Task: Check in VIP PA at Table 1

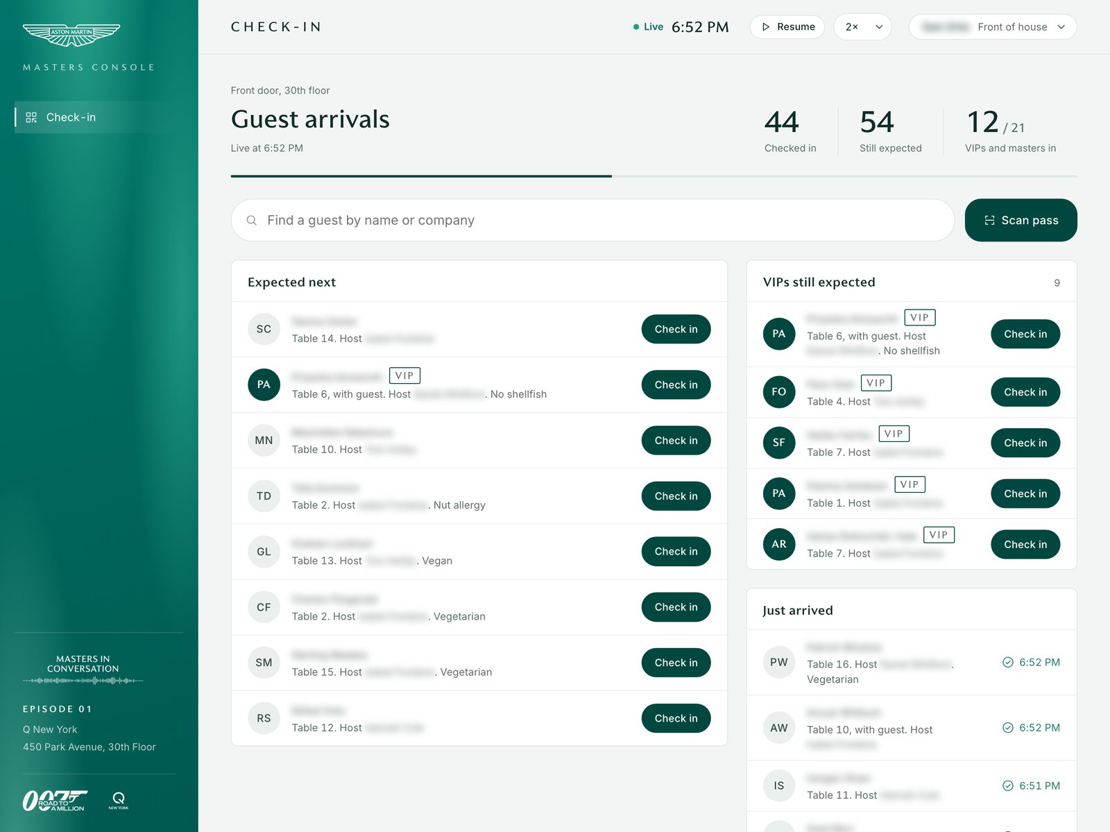Action: [1025, 493]
